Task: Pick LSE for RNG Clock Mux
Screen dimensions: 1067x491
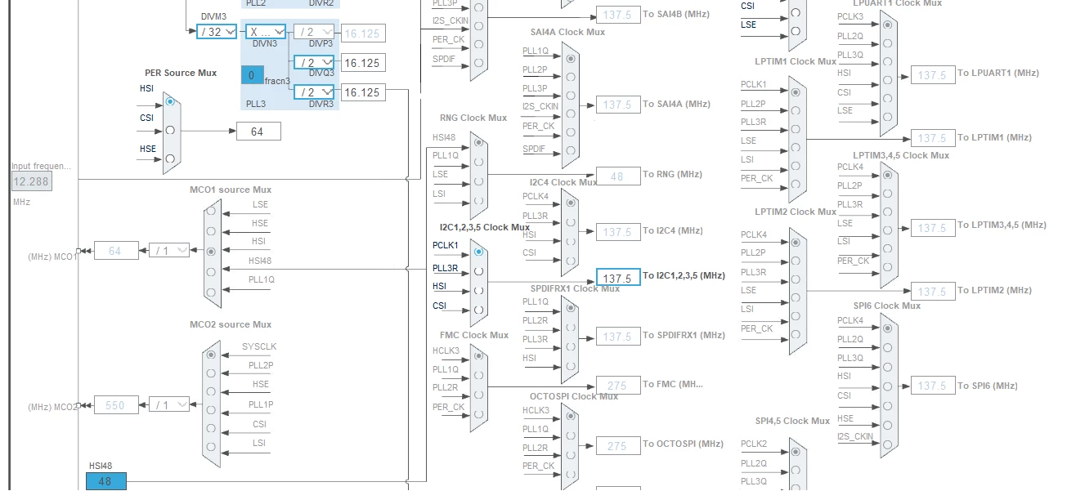Action: 479,181
